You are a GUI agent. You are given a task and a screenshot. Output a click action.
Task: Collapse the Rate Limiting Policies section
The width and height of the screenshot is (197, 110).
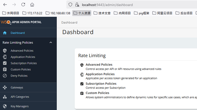[x=51, y=43]
